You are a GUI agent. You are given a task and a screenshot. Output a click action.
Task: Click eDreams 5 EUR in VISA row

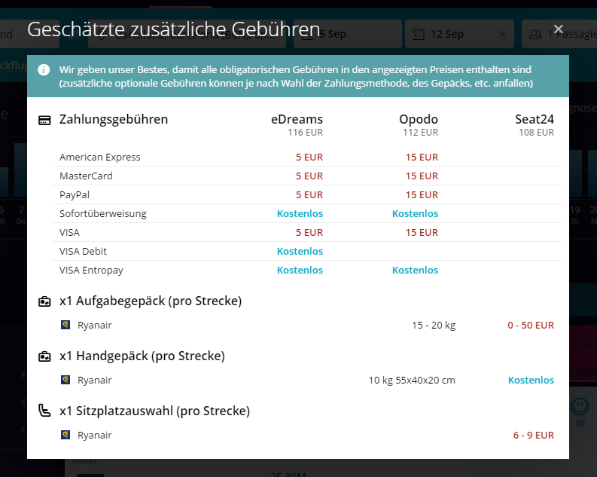pyautogui.click(x=309, y=232)
